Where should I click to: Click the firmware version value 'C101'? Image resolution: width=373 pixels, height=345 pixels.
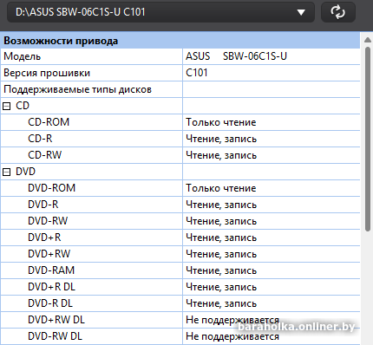(197, 73)
